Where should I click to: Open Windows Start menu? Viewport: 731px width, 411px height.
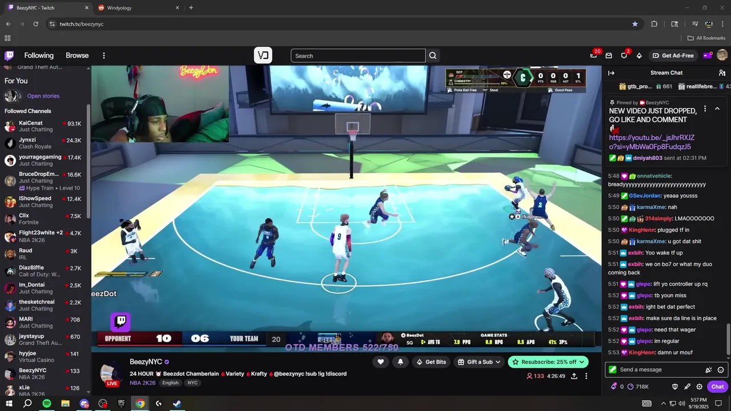(9, 404)
